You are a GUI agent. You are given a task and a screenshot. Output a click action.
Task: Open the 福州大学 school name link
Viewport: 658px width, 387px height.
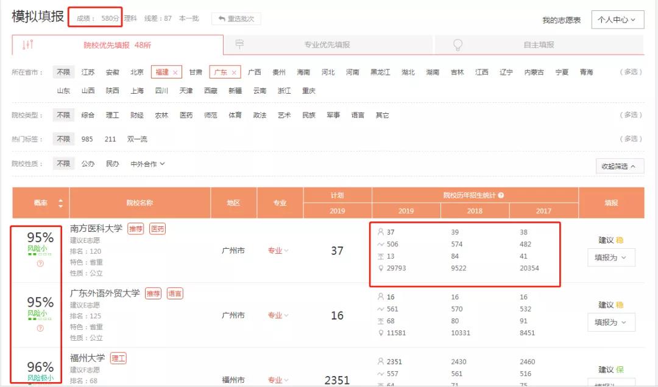87,358
